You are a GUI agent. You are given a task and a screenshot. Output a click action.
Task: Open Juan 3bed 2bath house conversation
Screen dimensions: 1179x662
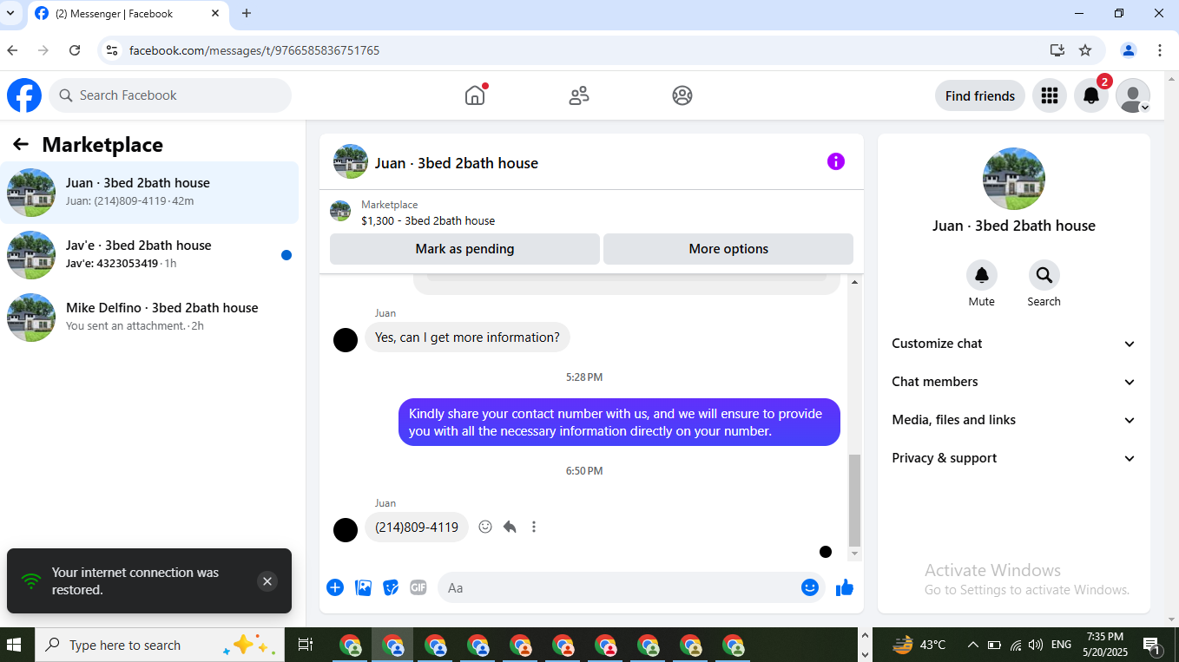149,193
